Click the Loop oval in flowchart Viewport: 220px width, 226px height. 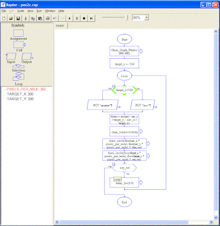click(x=124, y=76)
